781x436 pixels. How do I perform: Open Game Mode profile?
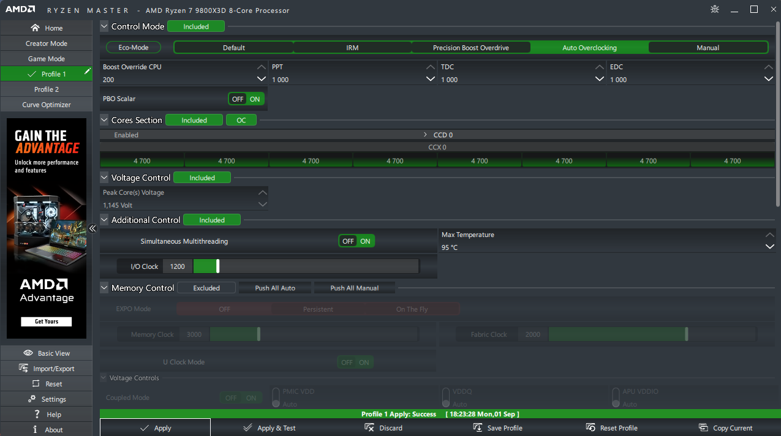tap(47, 59)
